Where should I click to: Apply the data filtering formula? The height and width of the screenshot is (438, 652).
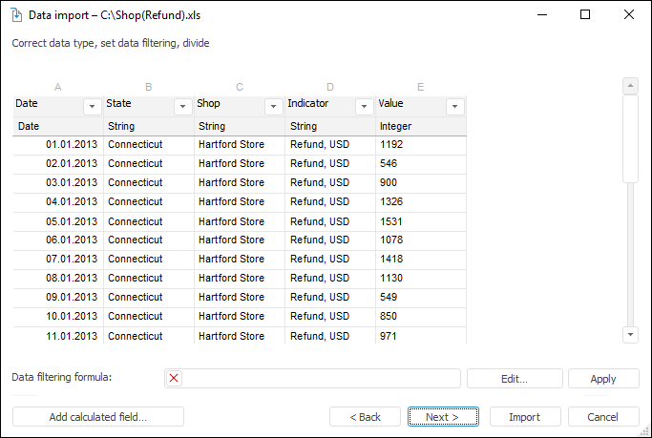603,379
